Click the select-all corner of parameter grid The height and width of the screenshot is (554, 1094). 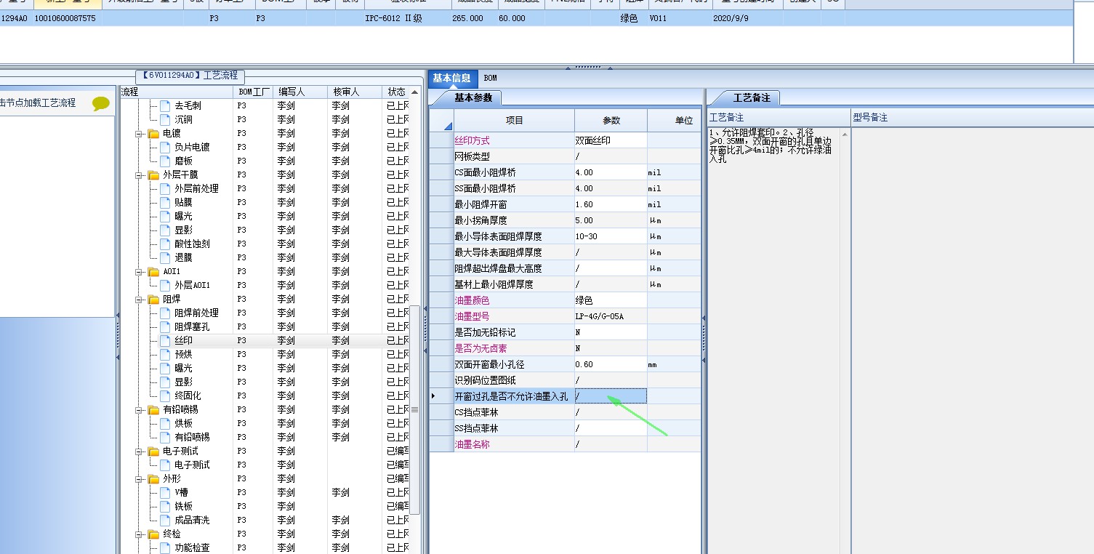[441, 121]
